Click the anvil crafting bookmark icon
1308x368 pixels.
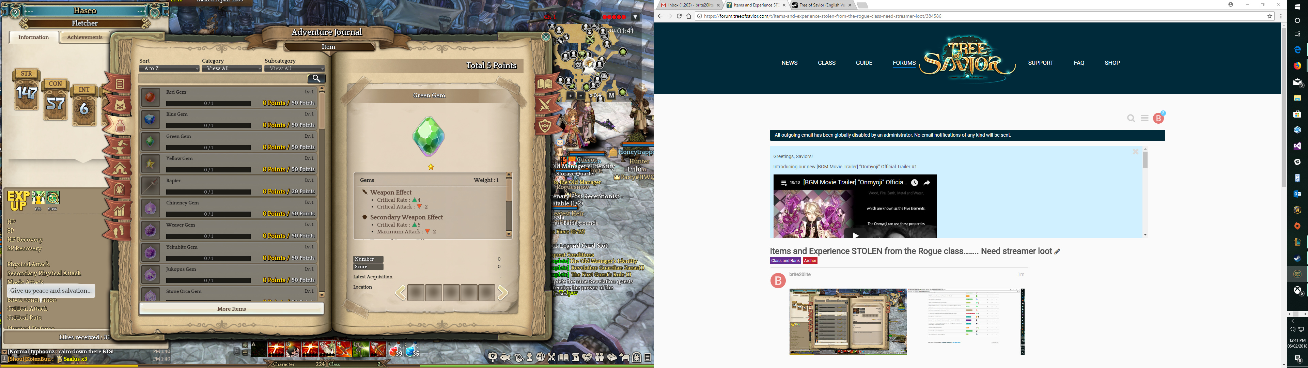coord(120,147)
